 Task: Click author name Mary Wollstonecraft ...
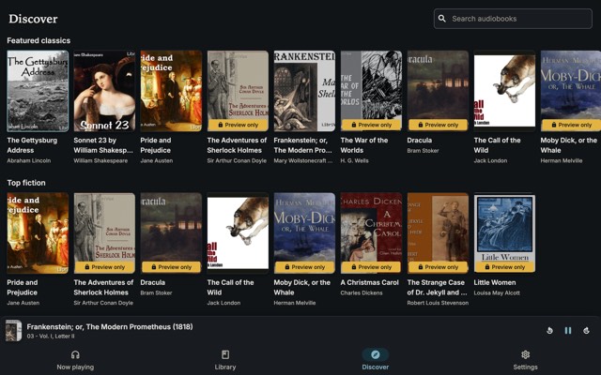(303, 160)
